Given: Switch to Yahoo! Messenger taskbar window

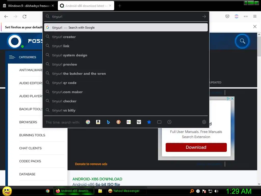Looking at the screenshot, I should click(x=126, y=191).
